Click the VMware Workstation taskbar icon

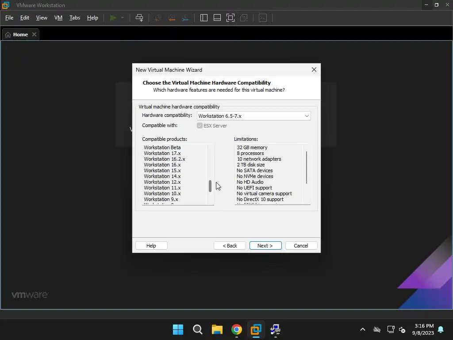click(256, 329)
